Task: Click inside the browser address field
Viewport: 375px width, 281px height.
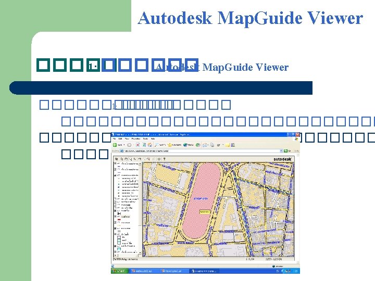Action: point(201,151)
